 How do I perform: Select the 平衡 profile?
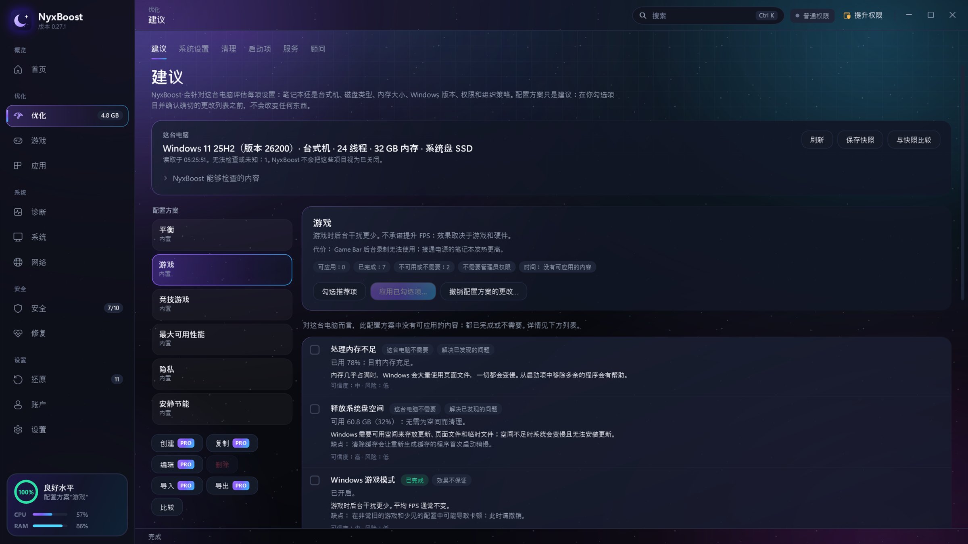[x=222, y=235]
